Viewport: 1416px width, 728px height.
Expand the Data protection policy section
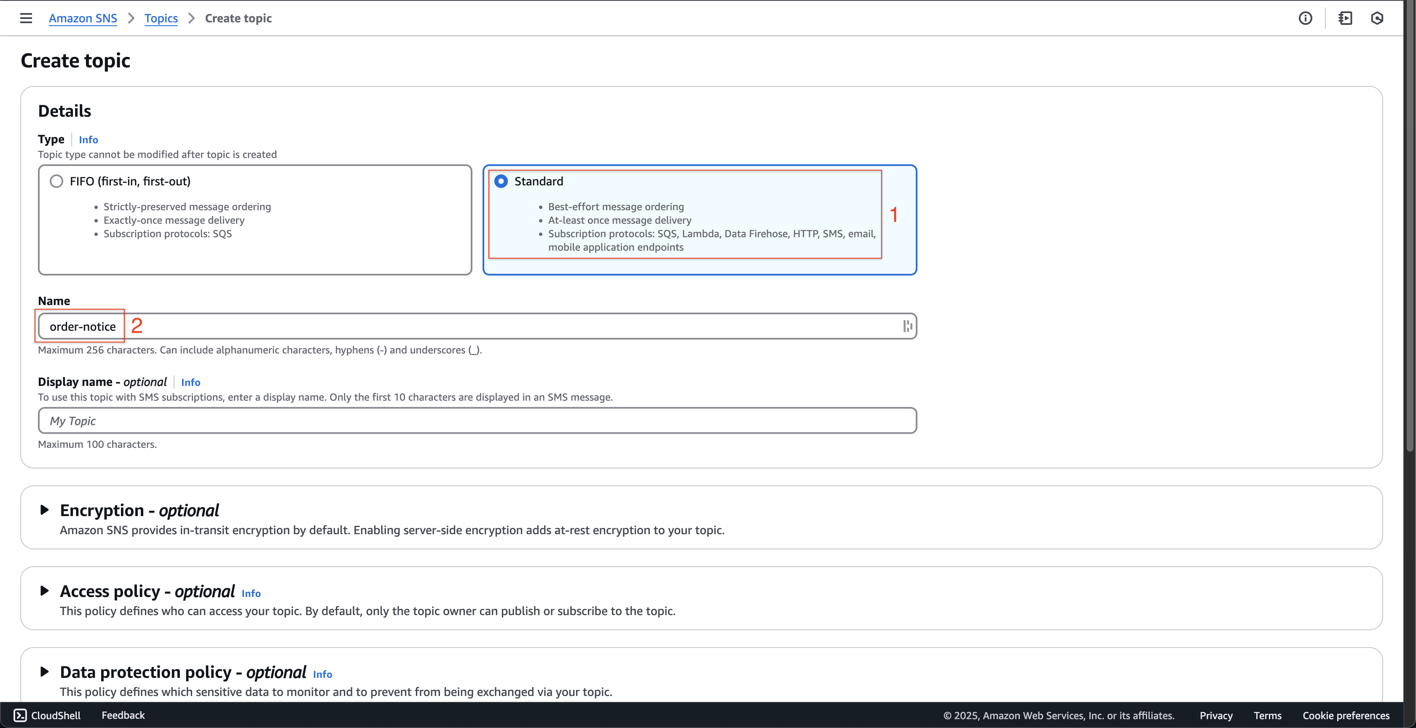45,672
